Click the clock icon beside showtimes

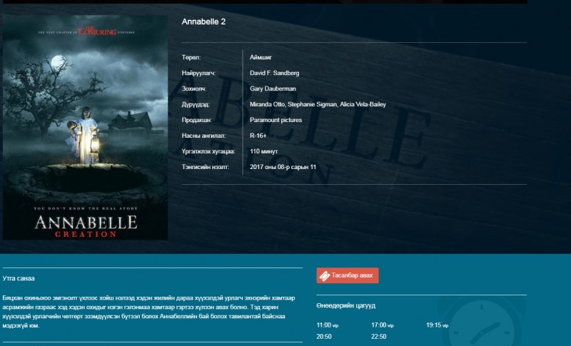pyautogui.click(x=480, y=322)
